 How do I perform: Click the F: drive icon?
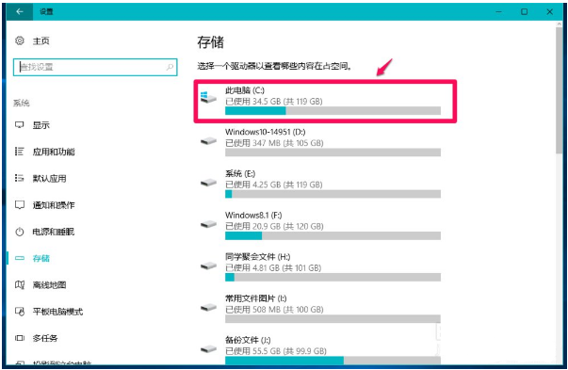tap(208, 224)
